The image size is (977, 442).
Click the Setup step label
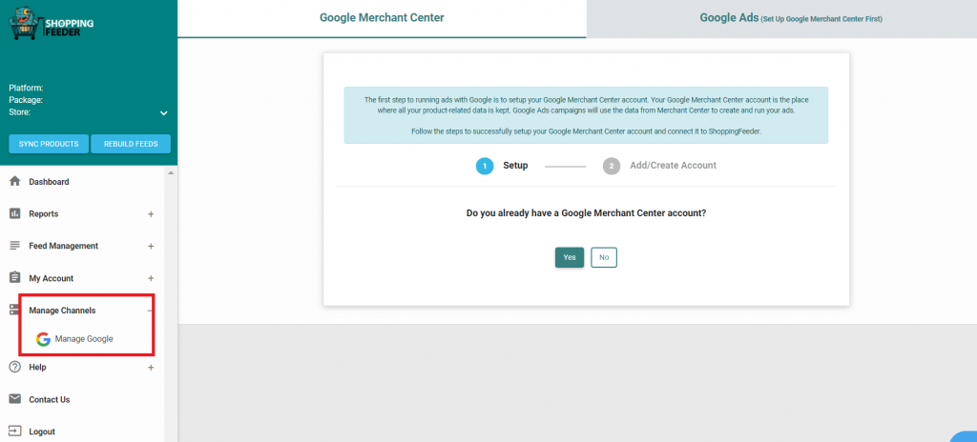click(515, 166)
